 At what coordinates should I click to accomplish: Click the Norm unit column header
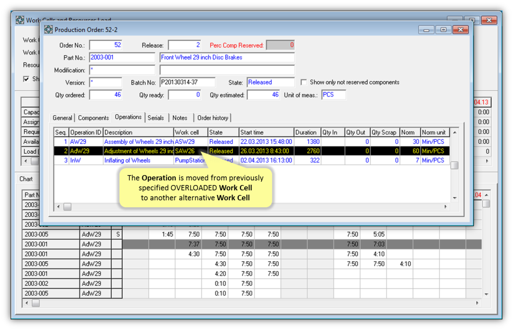pos(435,132)
